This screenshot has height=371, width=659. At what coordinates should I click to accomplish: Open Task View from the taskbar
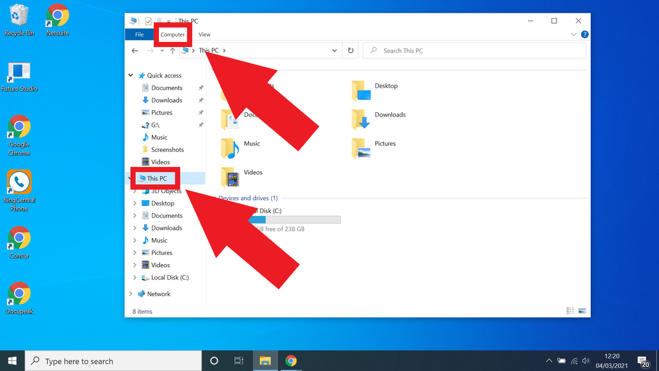[x=239, y=361]
